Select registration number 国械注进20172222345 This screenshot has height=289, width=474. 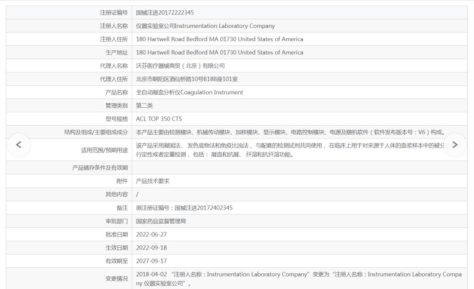point(165,12)
